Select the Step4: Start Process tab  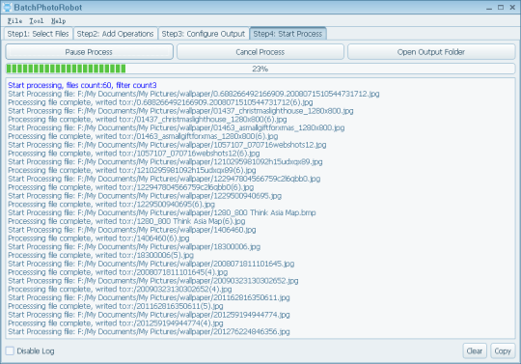click(288, 34)
